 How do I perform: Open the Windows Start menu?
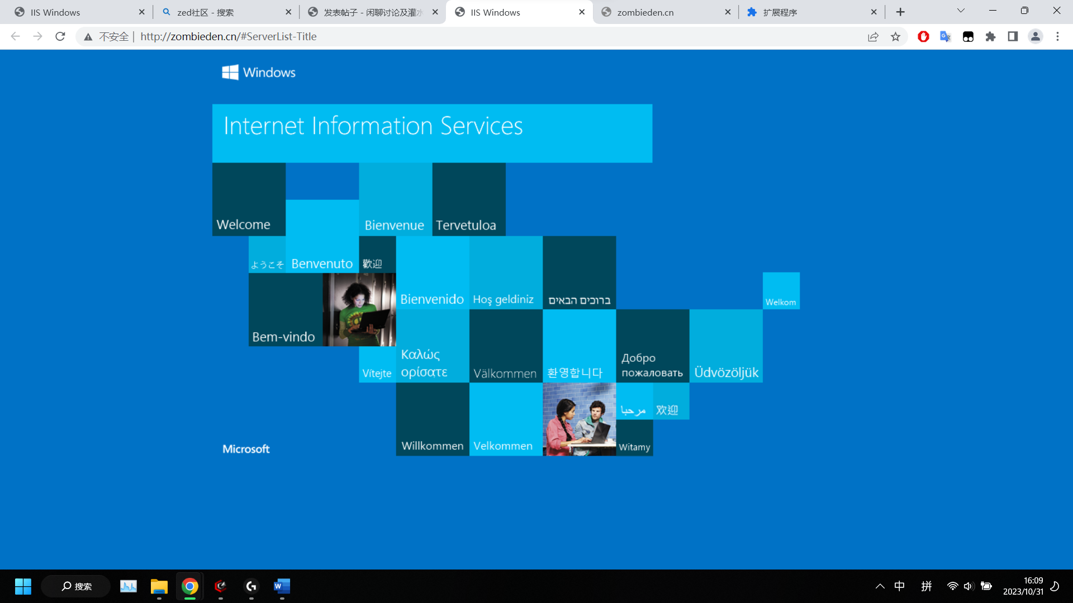tap(23, 586)
